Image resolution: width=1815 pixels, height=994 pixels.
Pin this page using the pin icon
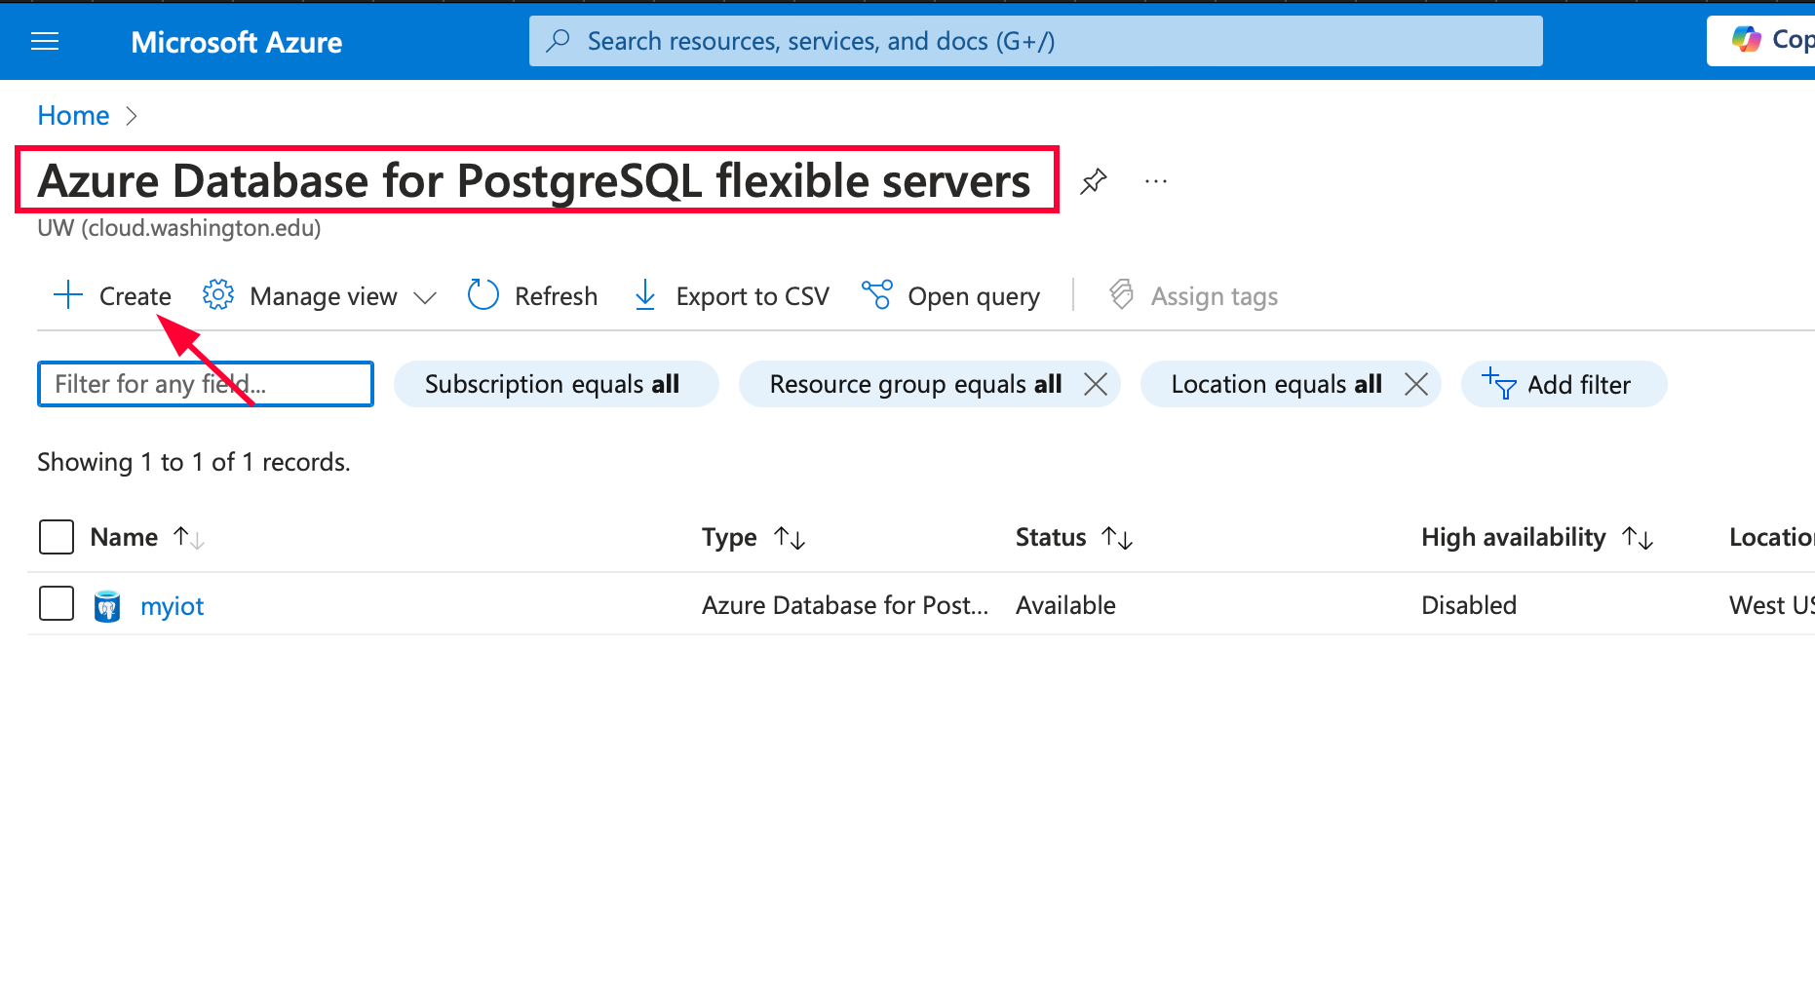[1094, 181]
